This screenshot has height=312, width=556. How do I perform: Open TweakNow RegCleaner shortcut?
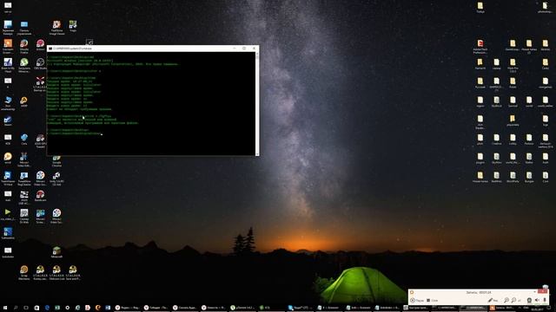[24, 178]
